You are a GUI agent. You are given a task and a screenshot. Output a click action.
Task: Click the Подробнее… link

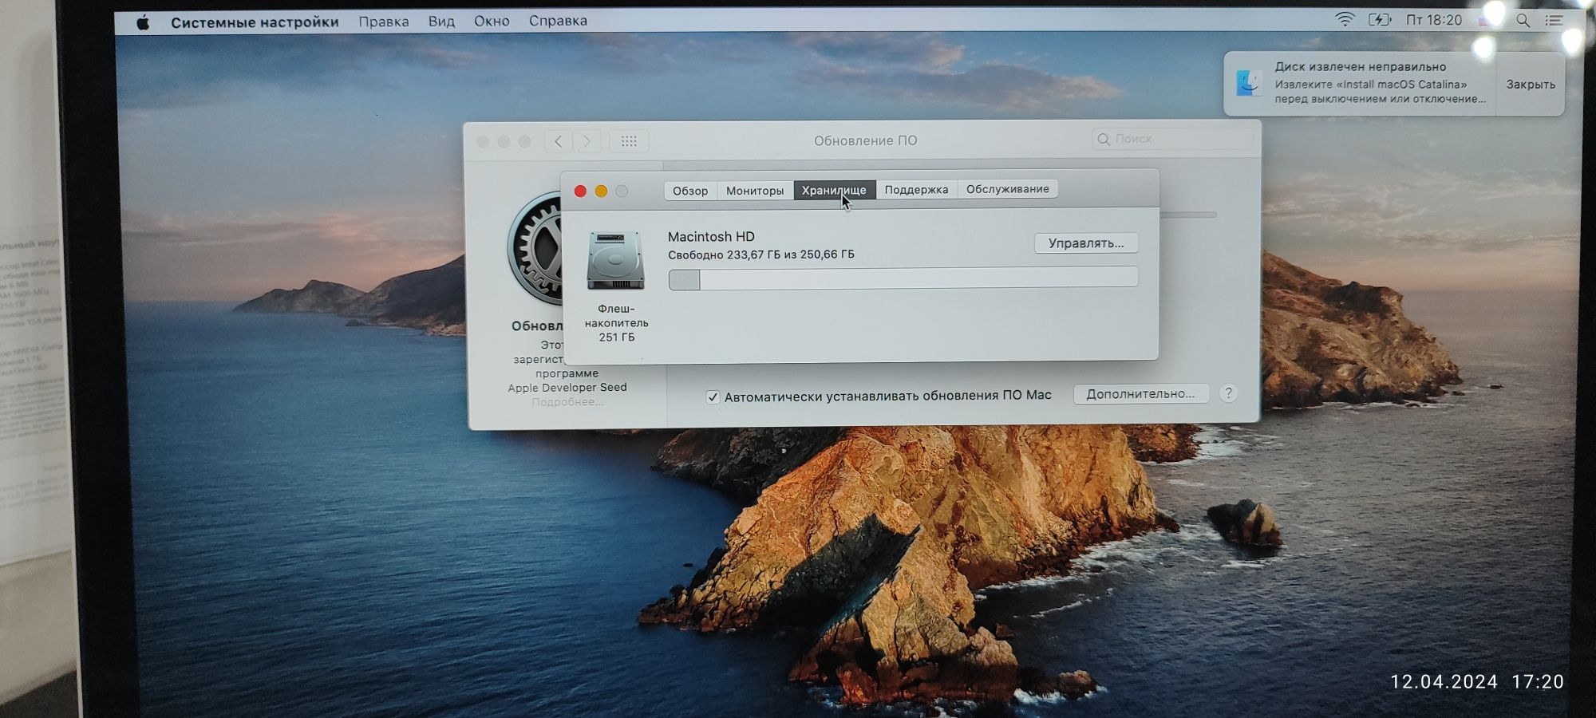(567, 402)
